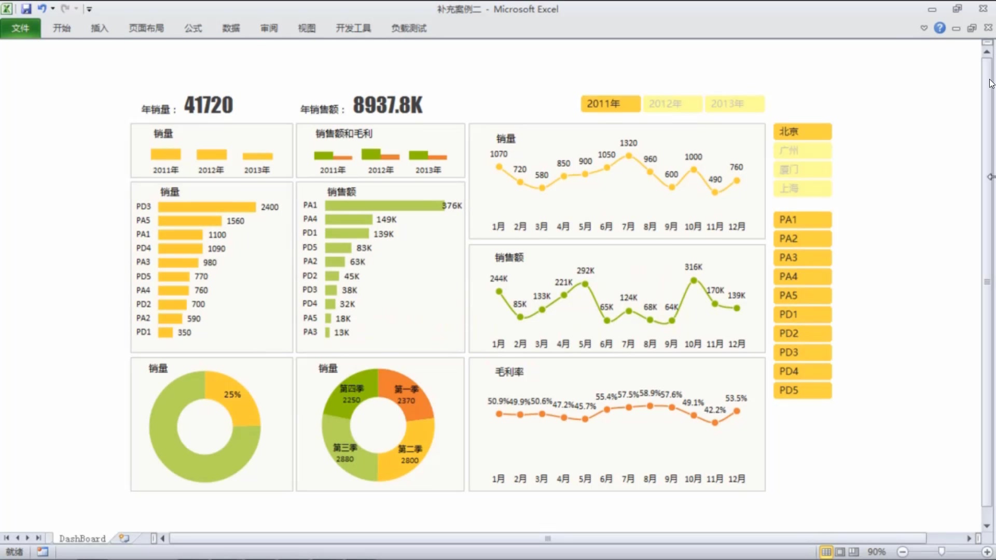Image resolution: width=996 pixels, height=560 pixels.
Task: Switch to Page Layout view icon
Action: [840, 552]
